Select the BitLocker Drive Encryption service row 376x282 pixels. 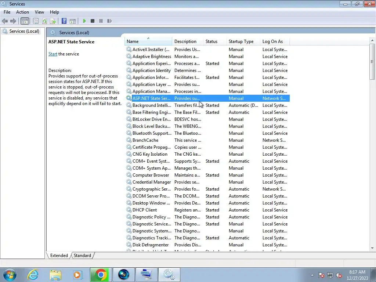click(207, 119)
